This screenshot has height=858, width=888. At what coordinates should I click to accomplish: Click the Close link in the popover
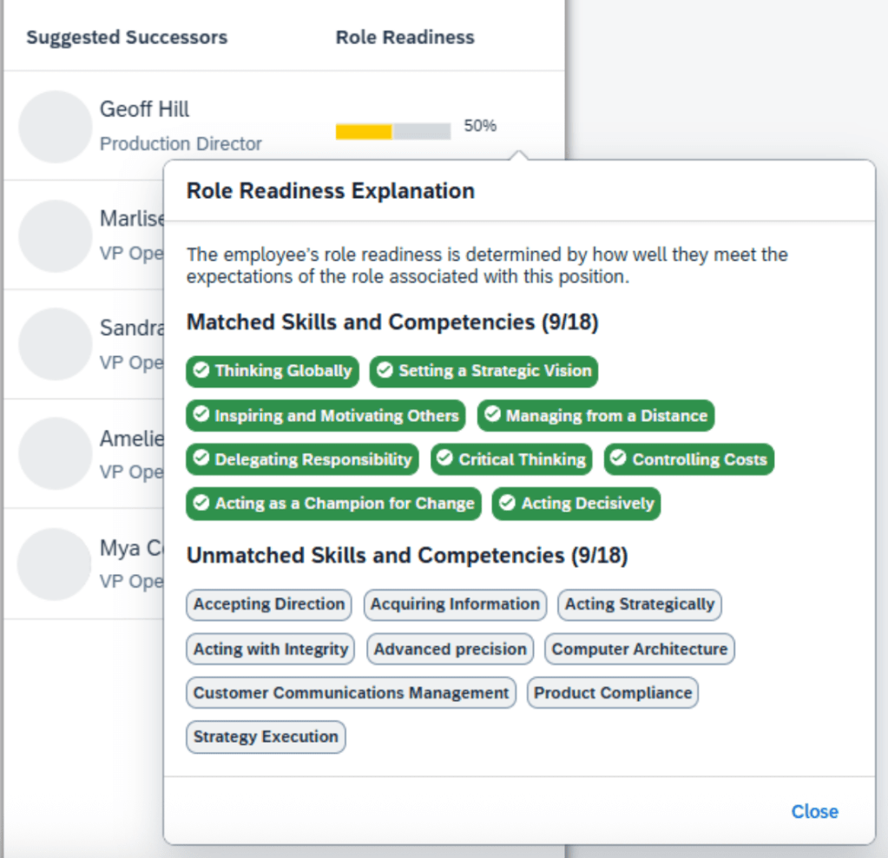point(814,811)
